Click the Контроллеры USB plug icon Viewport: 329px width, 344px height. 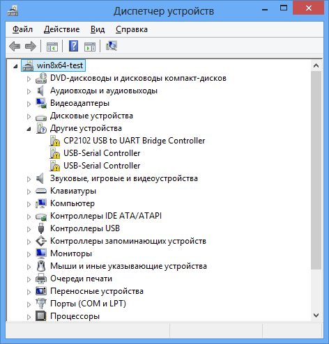tap(41, 228)
